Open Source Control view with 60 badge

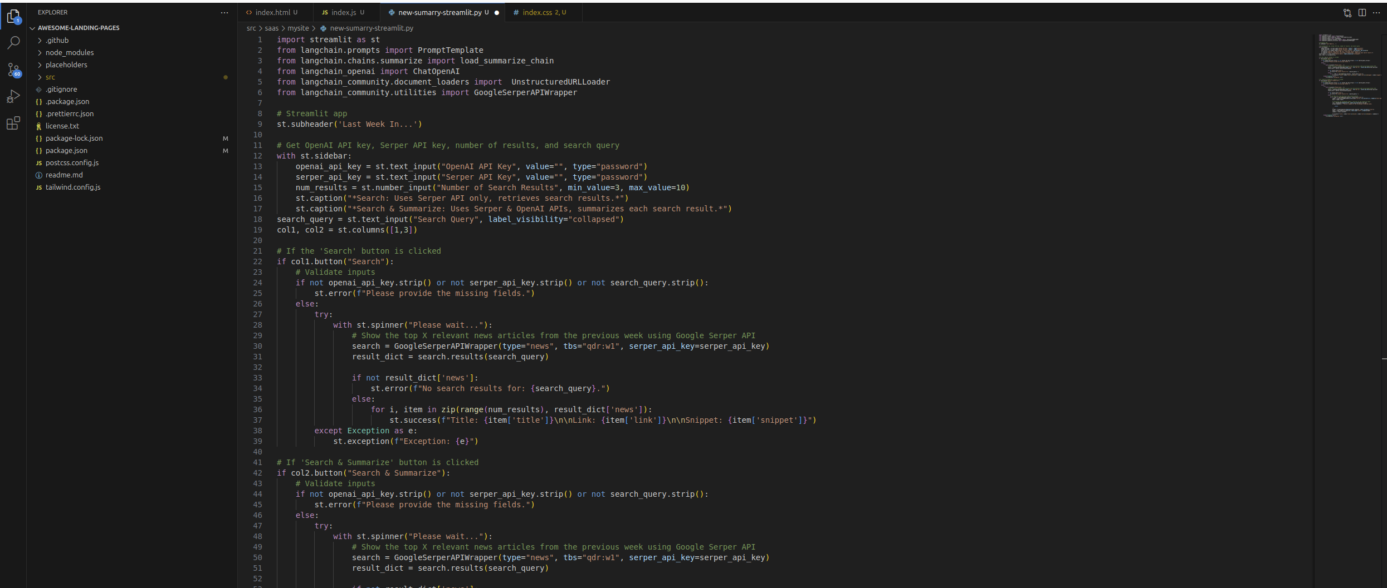point(13,70)
